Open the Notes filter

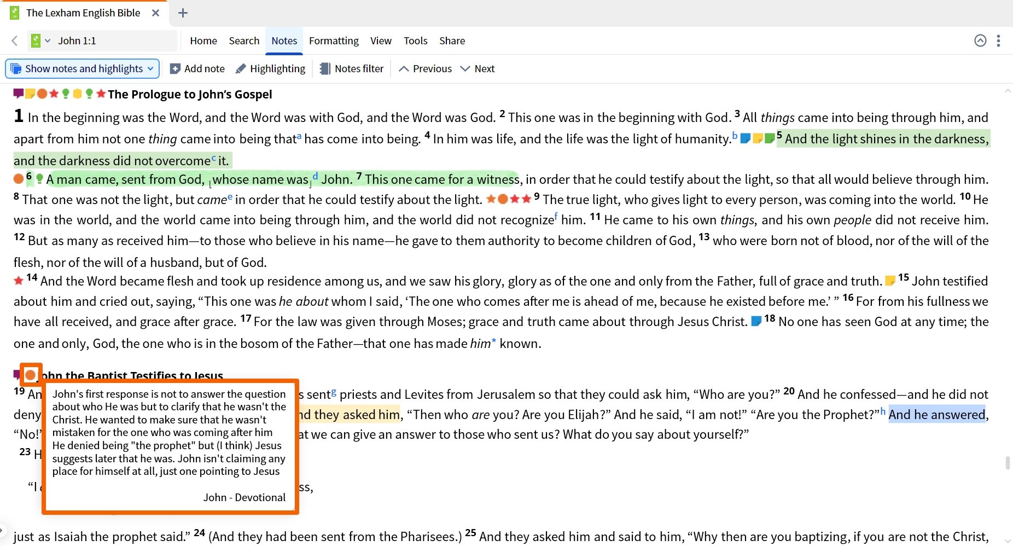(352, 68)
